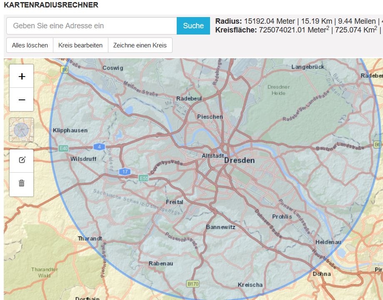Click the green E40 road shield
This screenshot has height=300, width=383.
(63, 148)
